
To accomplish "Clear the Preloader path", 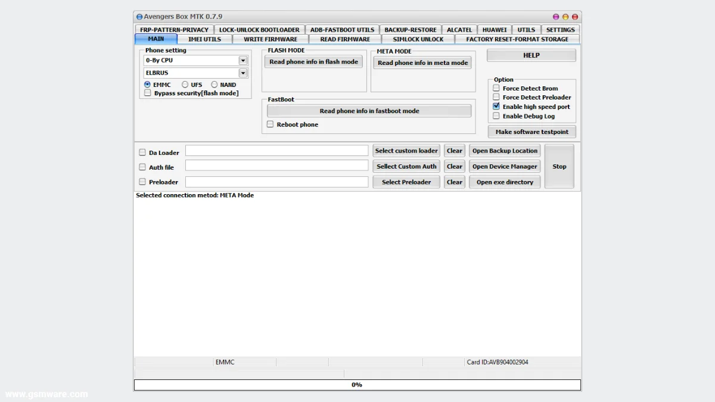I will (455, 182).
